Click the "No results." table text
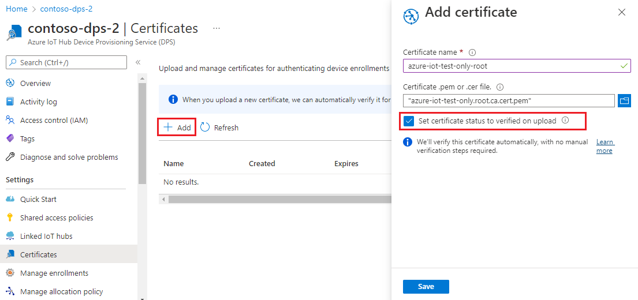This screenshot has width=638, height=300. 181,182
